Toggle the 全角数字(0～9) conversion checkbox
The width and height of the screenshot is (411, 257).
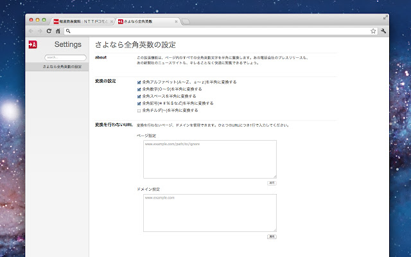139,89
